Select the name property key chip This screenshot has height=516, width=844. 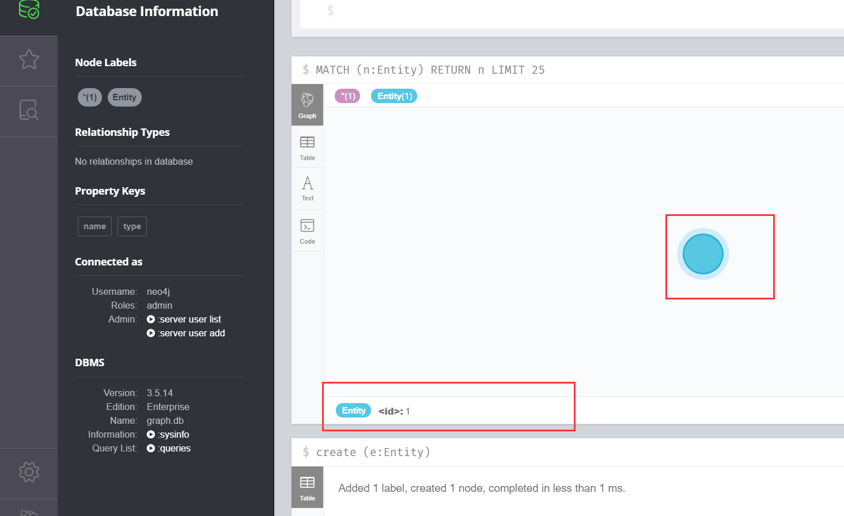(94, 226)
